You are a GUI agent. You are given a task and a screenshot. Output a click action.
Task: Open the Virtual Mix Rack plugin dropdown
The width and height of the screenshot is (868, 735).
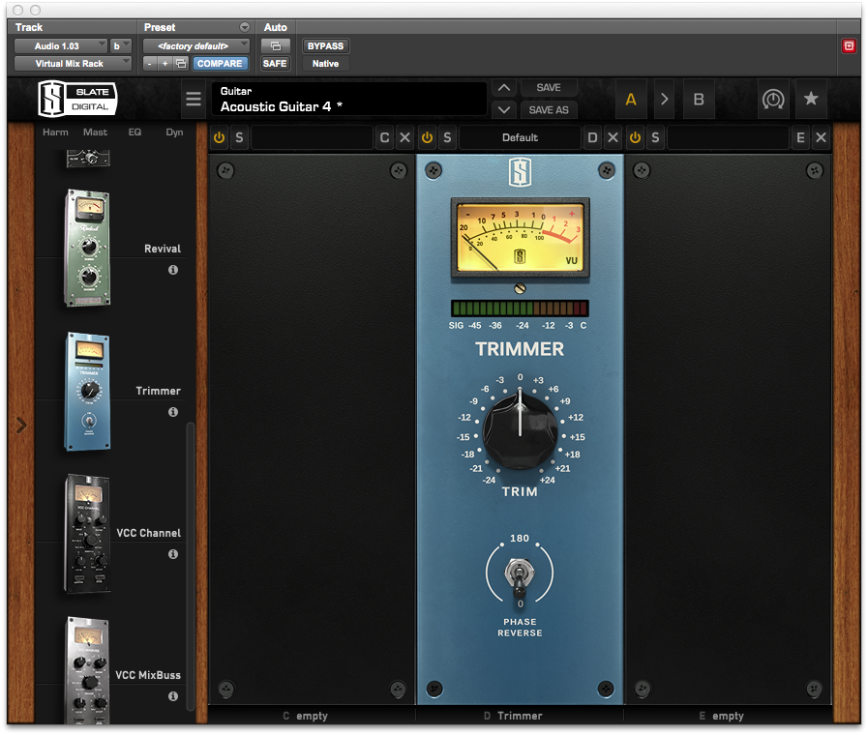click(x=73, y=64)
